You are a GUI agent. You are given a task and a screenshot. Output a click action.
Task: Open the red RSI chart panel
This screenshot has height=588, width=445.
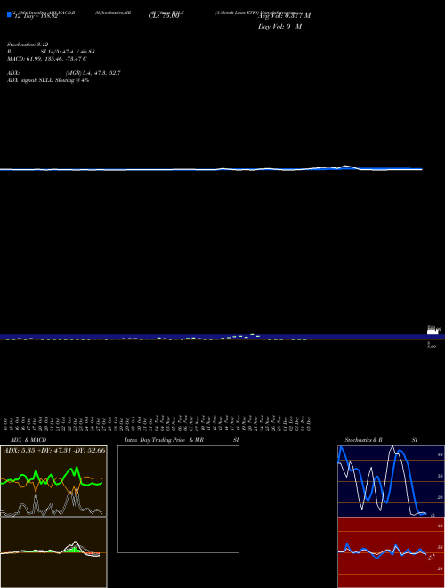click(x=391, y=552)
